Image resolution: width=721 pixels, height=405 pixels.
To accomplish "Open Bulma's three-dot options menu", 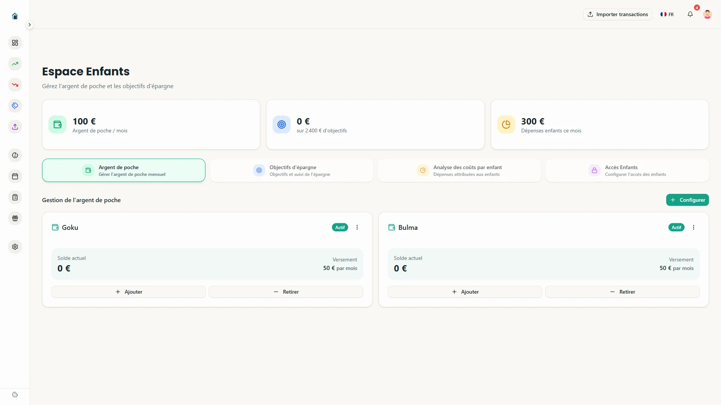I will point(694,227).
